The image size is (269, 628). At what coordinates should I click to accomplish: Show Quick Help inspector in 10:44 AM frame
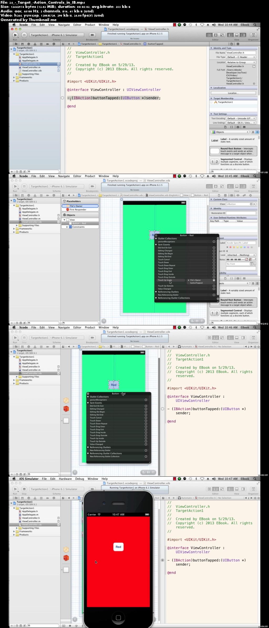click(x=238, y=44)
